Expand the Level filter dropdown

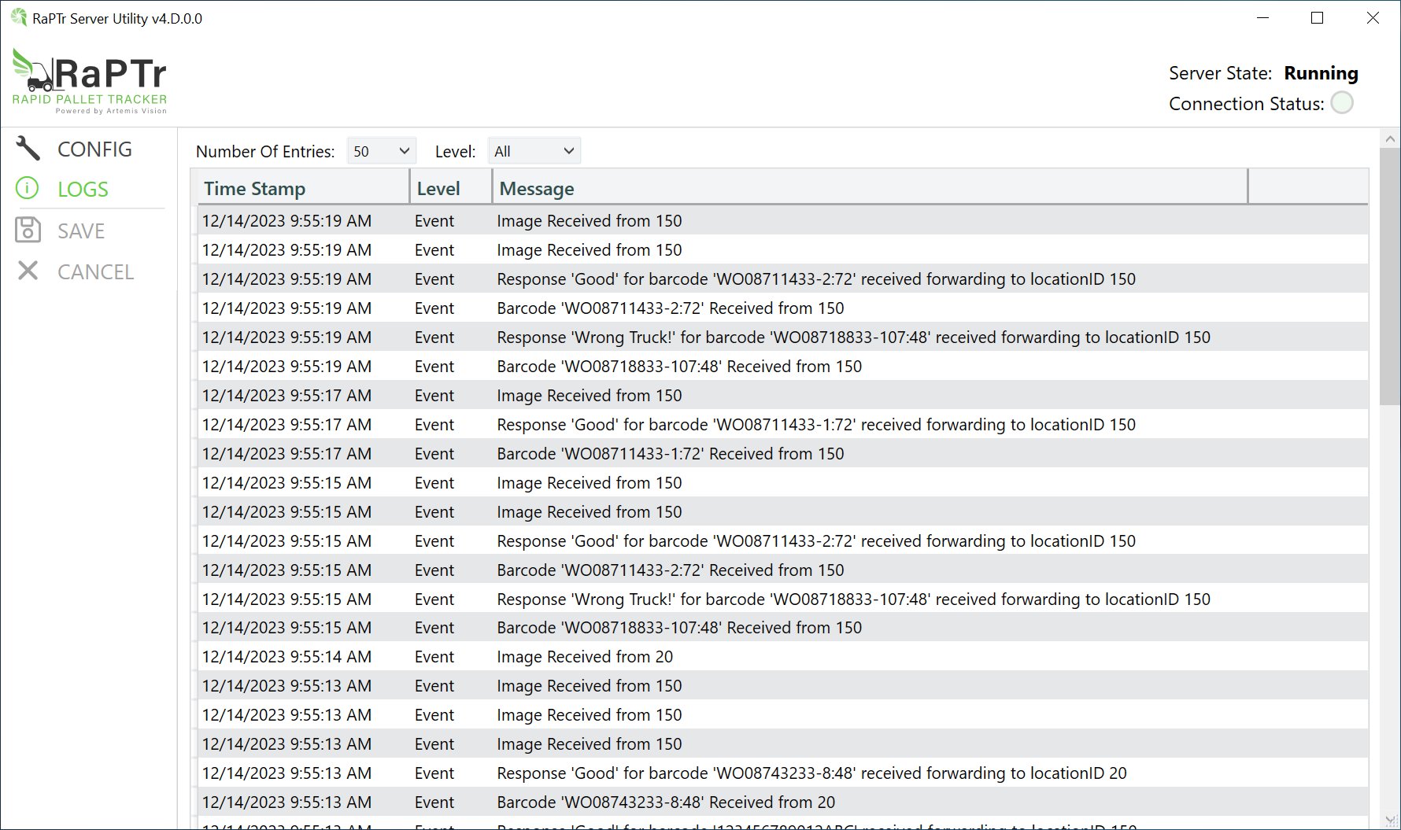[x=534, y=151]
